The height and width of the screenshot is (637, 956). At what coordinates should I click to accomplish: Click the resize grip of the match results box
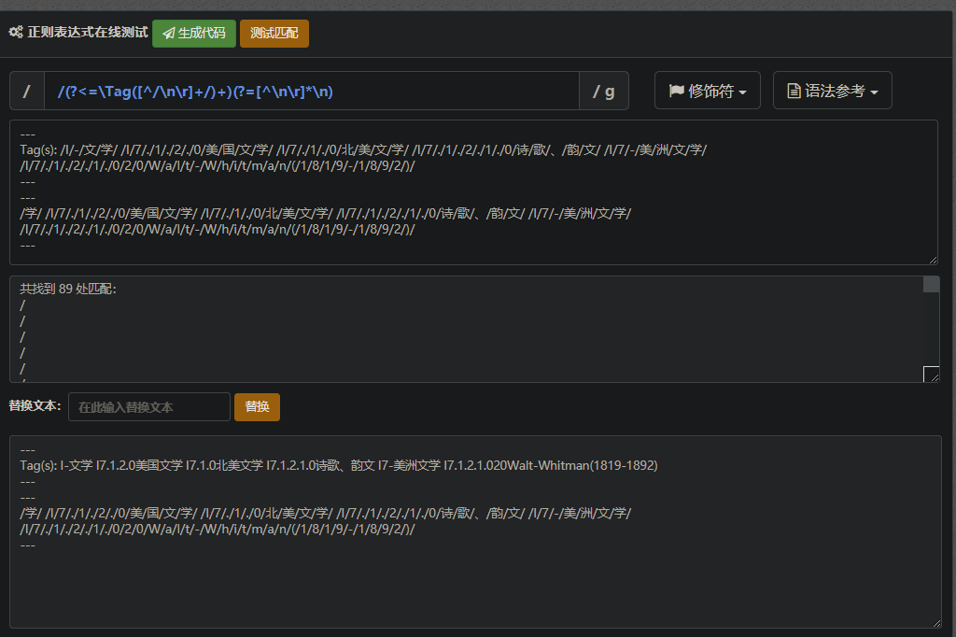[x=931, y=375]
